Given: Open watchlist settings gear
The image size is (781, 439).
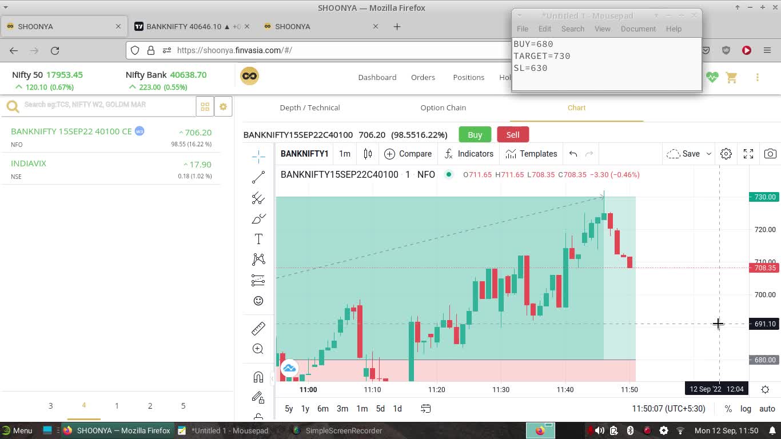Looking at the screenshot, I should pos(223,106).
